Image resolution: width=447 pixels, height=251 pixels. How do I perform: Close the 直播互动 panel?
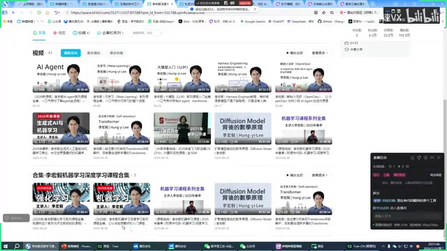coord(439,158)
